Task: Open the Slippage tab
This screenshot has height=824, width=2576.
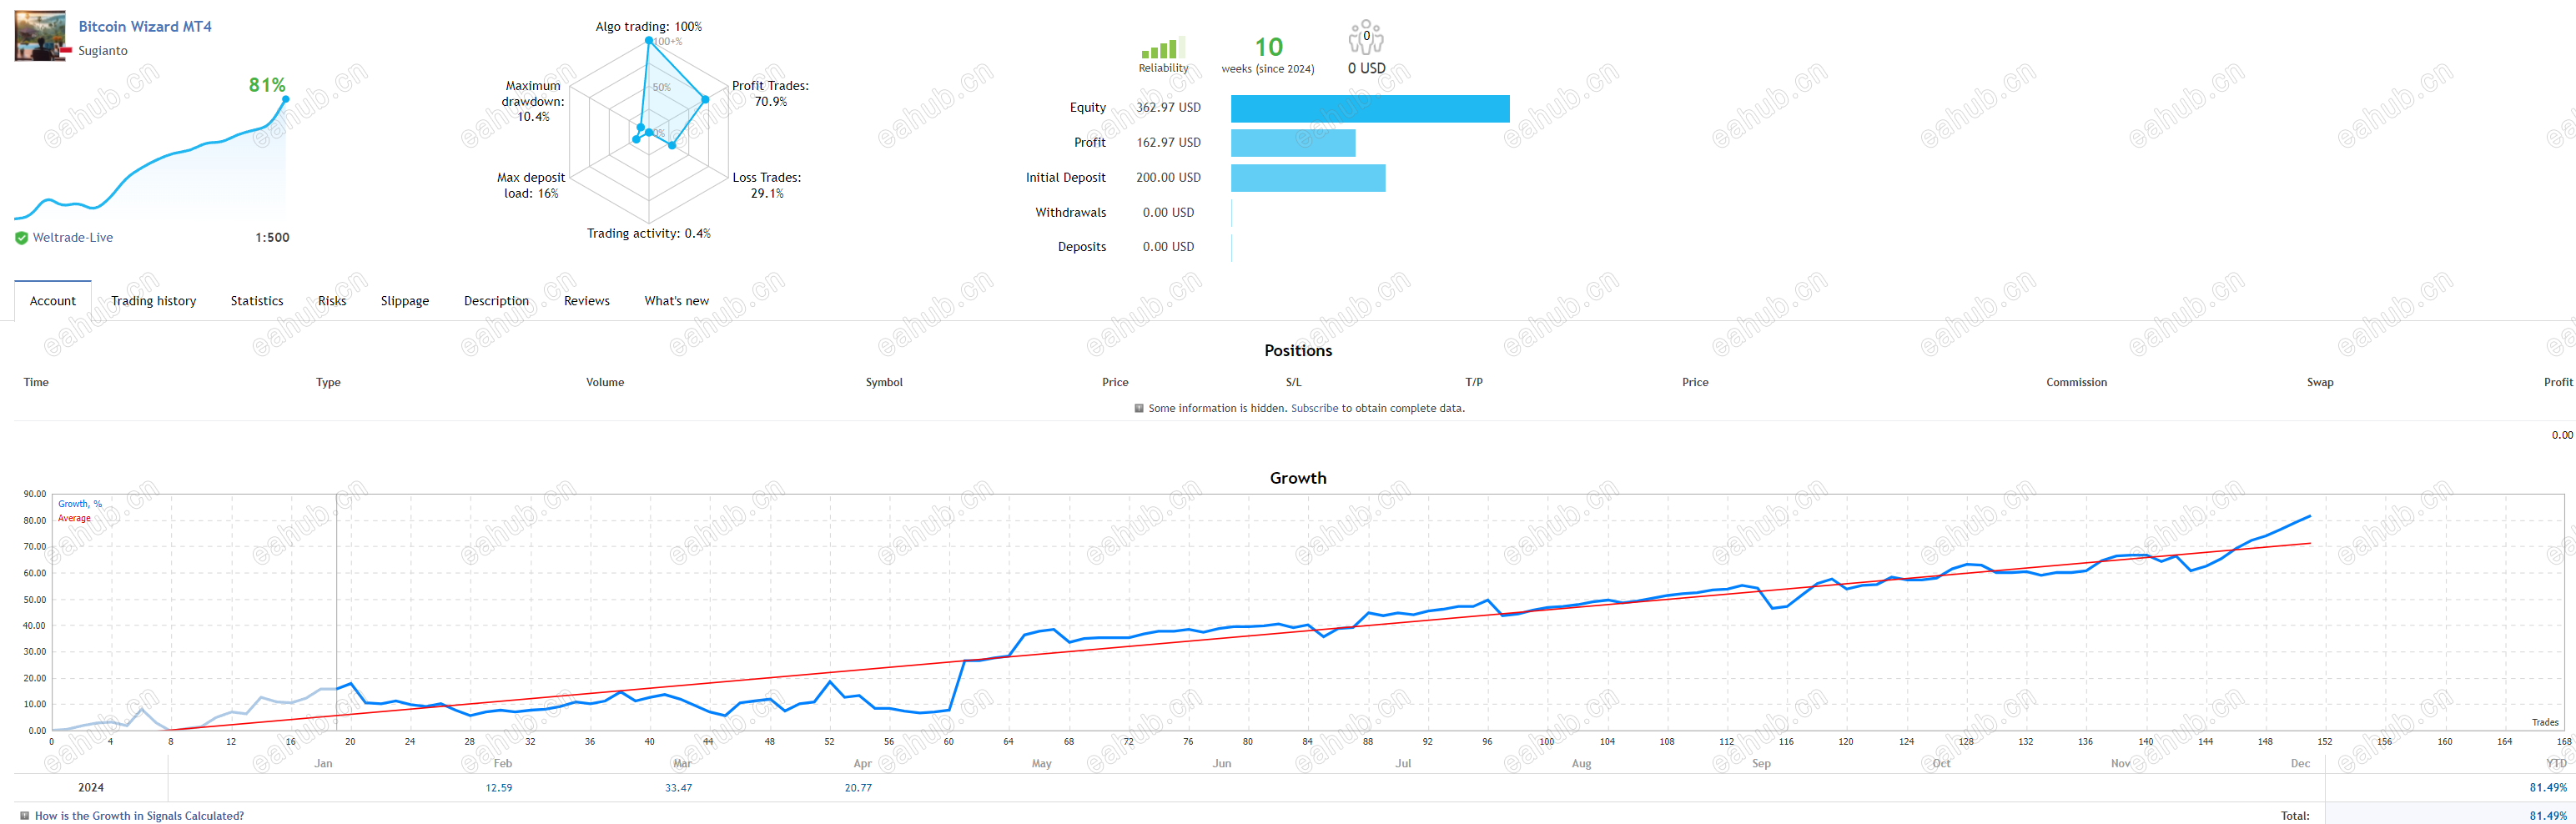Action: (405, 301)
